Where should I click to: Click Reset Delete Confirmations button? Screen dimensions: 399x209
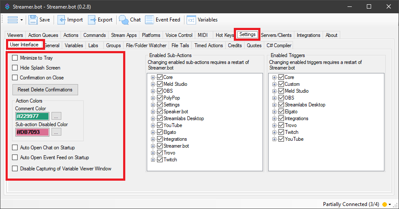tap(45, 90)
